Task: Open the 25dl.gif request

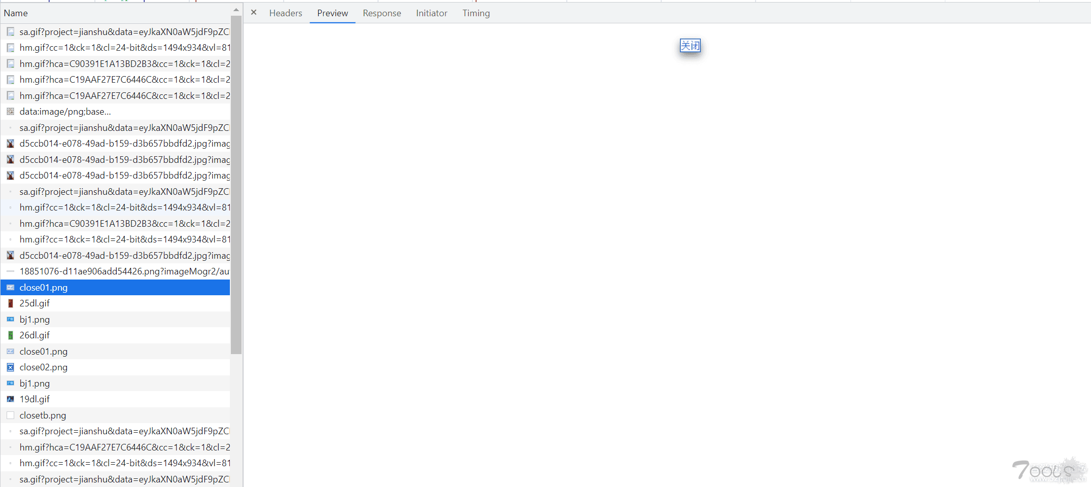Action: click(x=115, y=303)
